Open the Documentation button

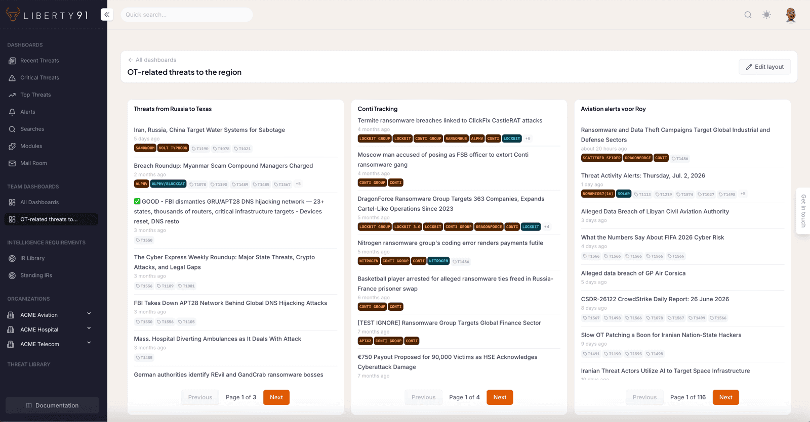click(52, 405)
